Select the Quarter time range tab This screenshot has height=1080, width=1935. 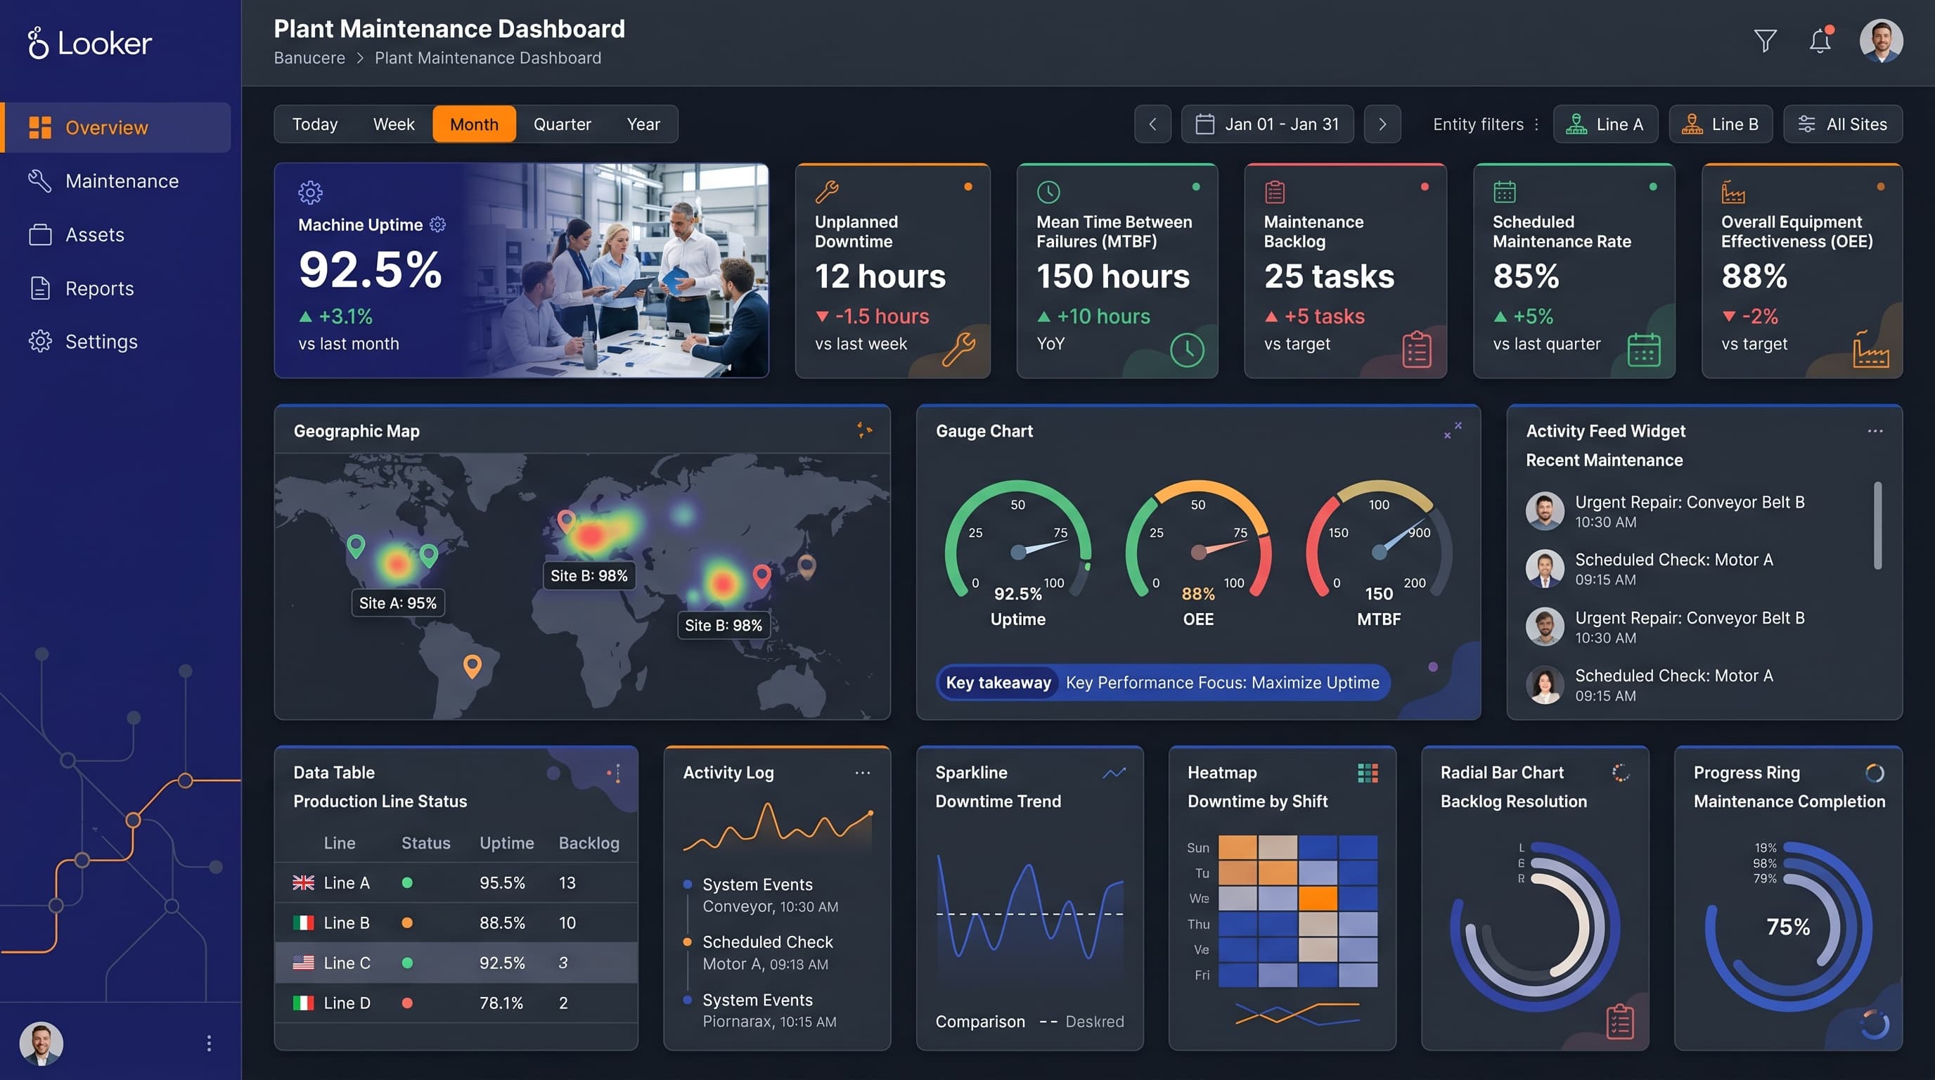562,124
